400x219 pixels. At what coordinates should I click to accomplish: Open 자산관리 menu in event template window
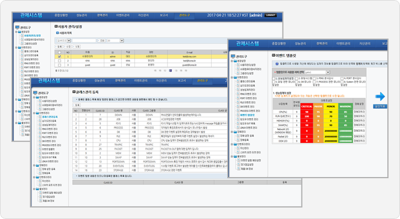point(364,44)
